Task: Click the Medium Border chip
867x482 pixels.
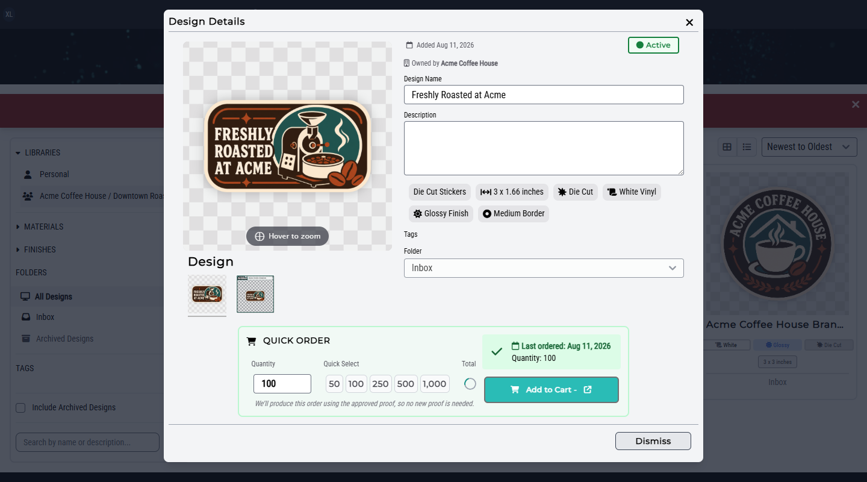Action: [x=514, y=213]
